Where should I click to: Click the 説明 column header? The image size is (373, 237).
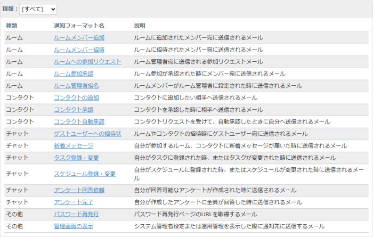(x=140, y=26)
